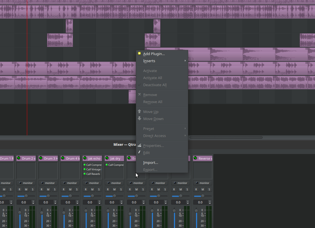
Task: Click the Properties icon in the context menu
Action: tap(140, 146)
